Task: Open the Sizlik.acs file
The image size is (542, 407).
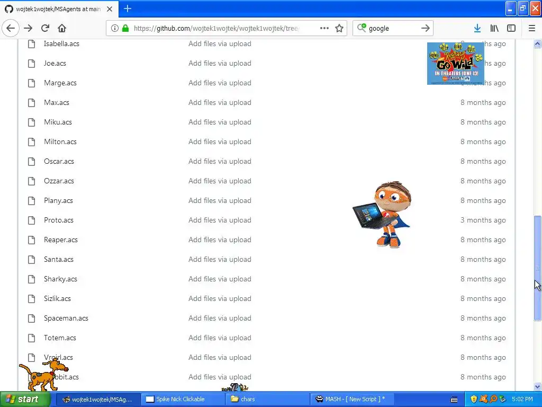Action: click(57, 299)
